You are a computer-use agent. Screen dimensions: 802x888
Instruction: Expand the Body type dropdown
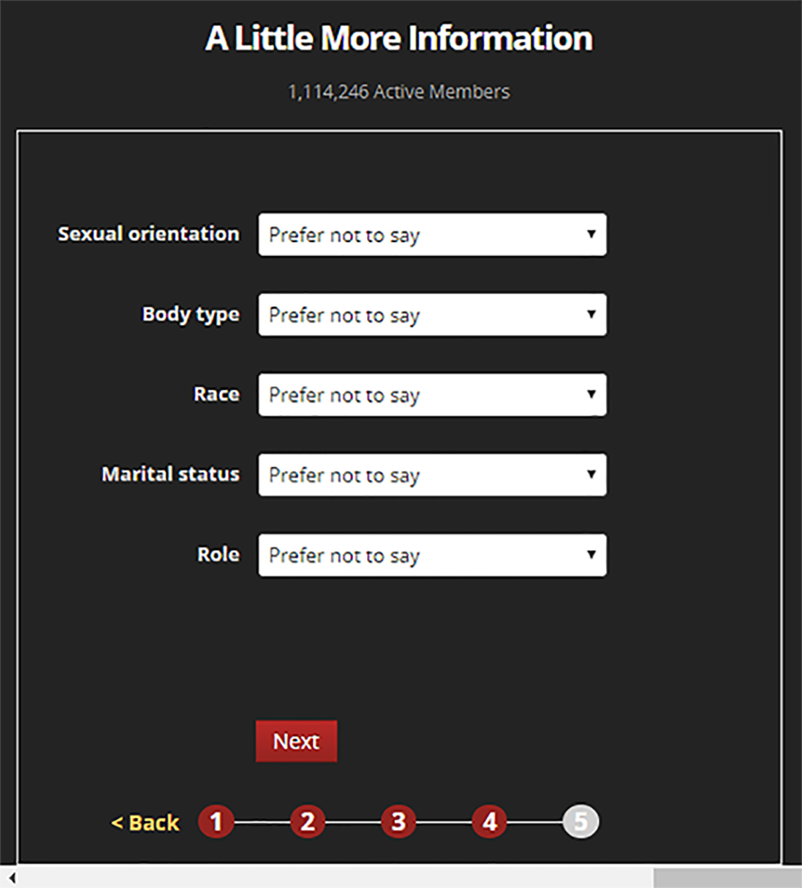[432, 315]
